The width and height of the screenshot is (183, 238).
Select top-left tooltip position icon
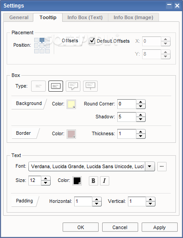tap(36, 40)
